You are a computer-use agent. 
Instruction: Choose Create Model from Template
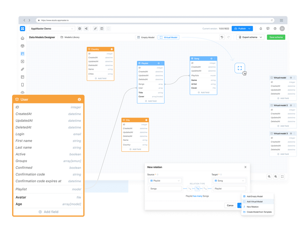point(258,212)
